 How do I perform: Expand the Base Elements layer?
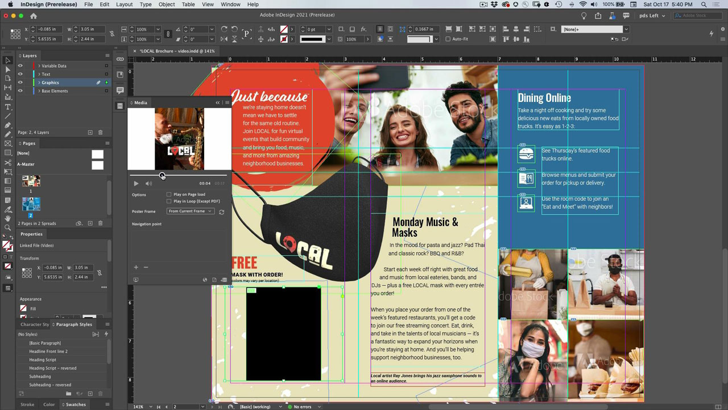39,91
